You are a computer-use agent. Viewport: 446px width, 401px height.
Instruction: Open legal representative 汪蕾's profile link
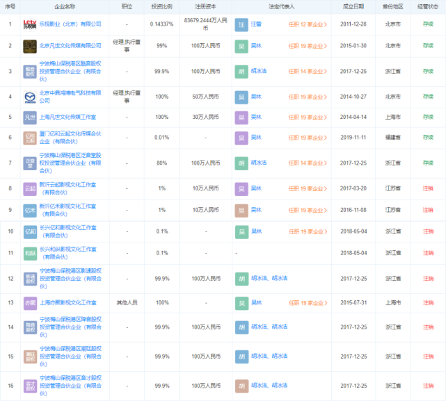pyautogui.click(x=257, y=24)
